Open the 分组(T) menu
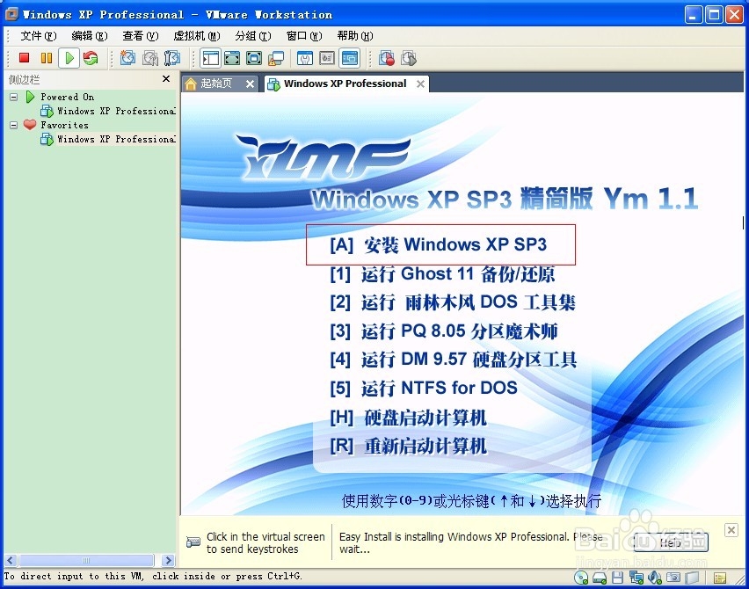This screenshot has width=749, height=589. click(x=252, y=36)
